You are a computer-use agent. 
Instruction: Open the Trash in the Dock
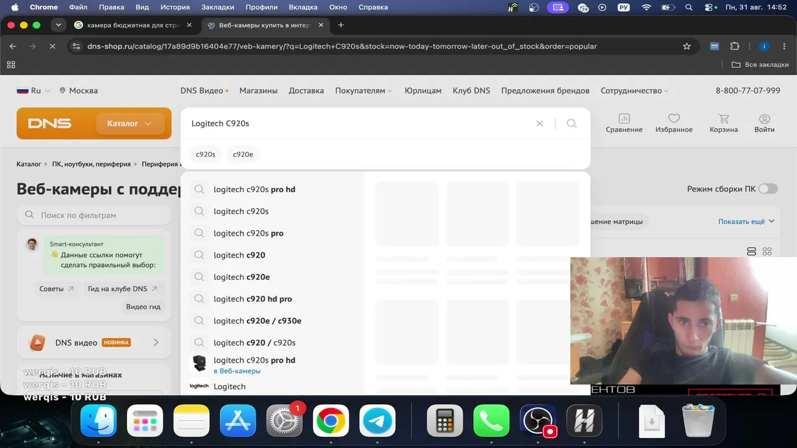pyautogui.click(x=698, y=421)
